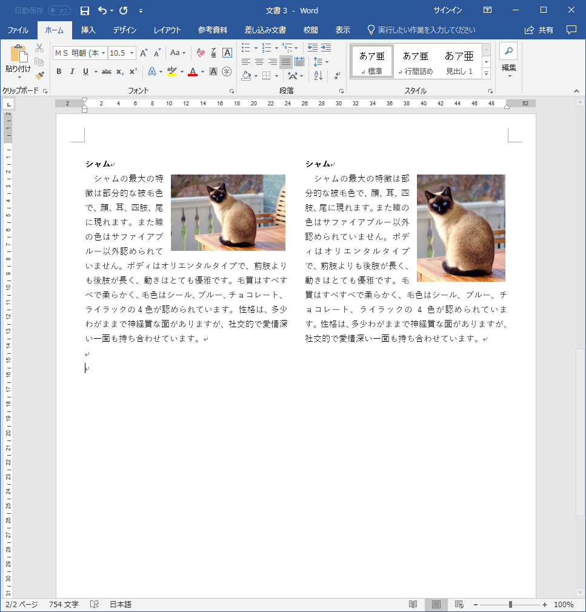Expand the Styles gallery more arrow
Viewport: 586px width, 612px height.
click(486, 73)
